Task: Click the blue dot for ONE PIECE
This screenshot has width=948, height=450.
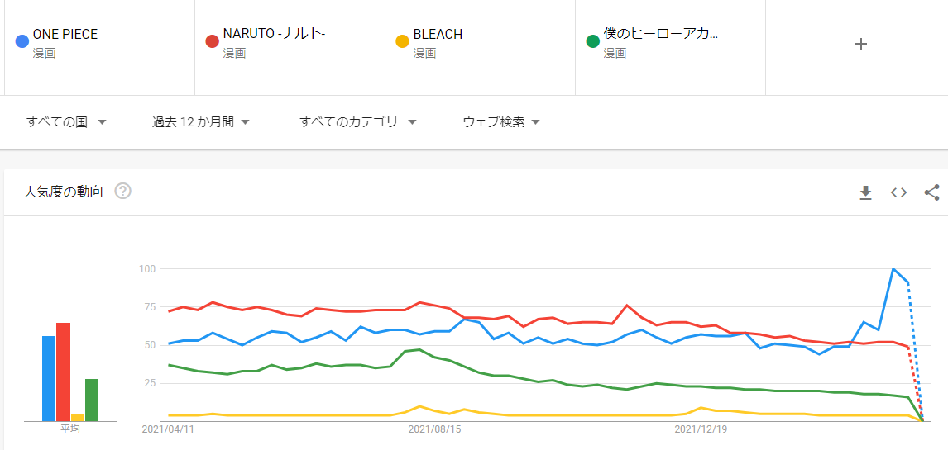Action: (22, 41)
